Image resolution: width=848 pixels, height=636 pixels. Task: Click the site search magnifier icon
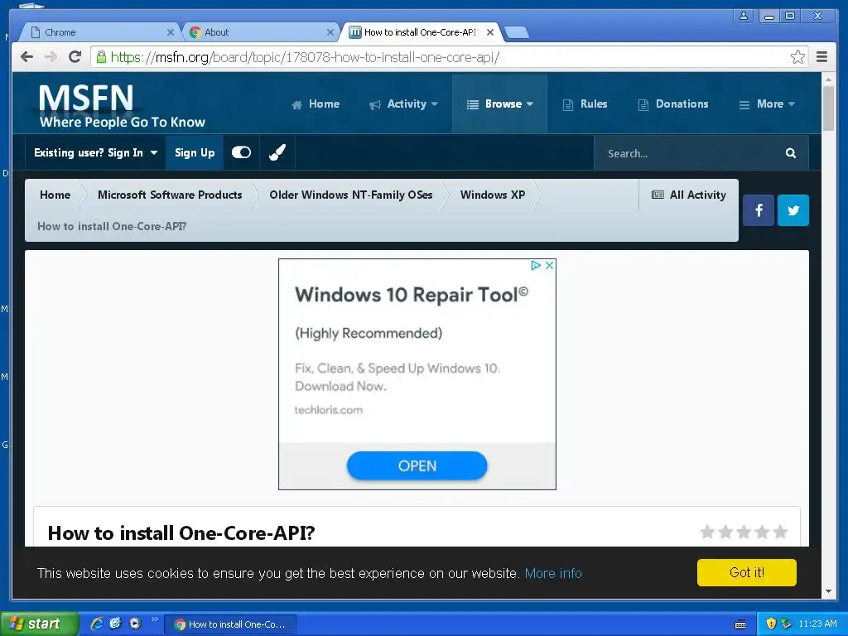pos(791,153)
